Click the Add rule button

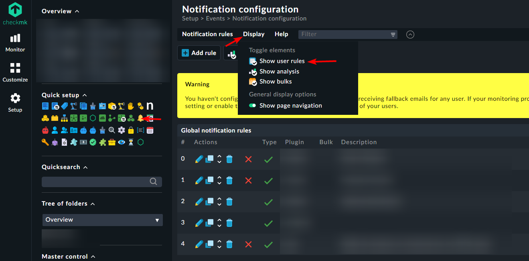(199, 53)
